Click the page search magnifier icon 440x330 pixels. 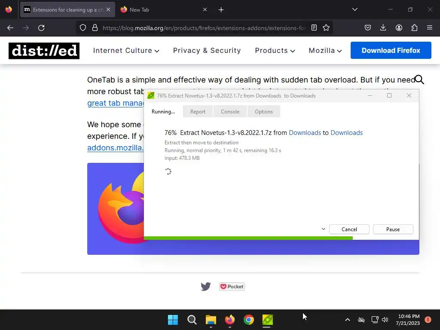click(x=419, y=79)
